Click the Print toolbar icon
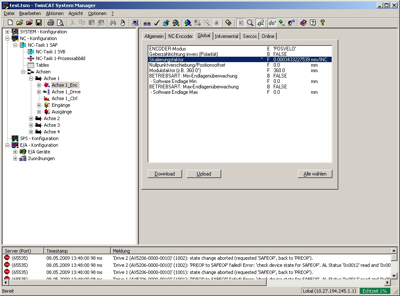The image size is (400, 296). point(51,23)
